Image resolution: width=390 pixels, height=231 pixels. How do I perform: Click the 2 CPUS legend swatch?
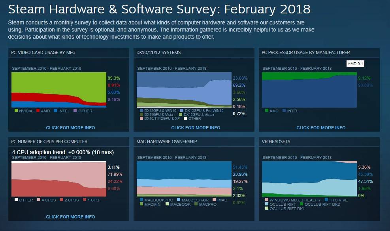(x=62, y=199)
